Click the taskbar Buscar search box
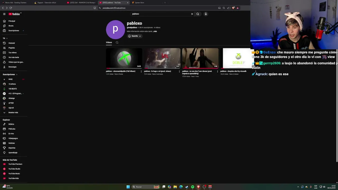The height and width of the screenshot is (190, 338). [146, 187]
